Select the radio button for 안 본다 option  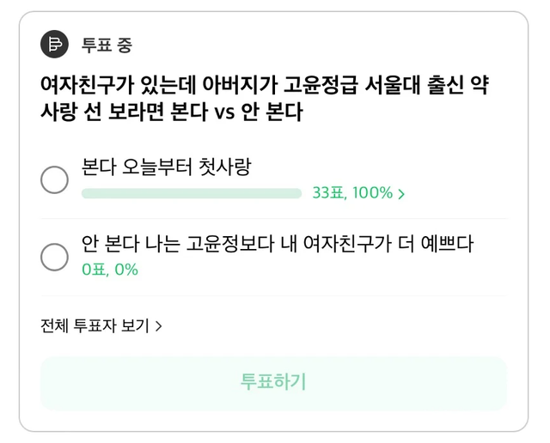[x=55, y=256]
